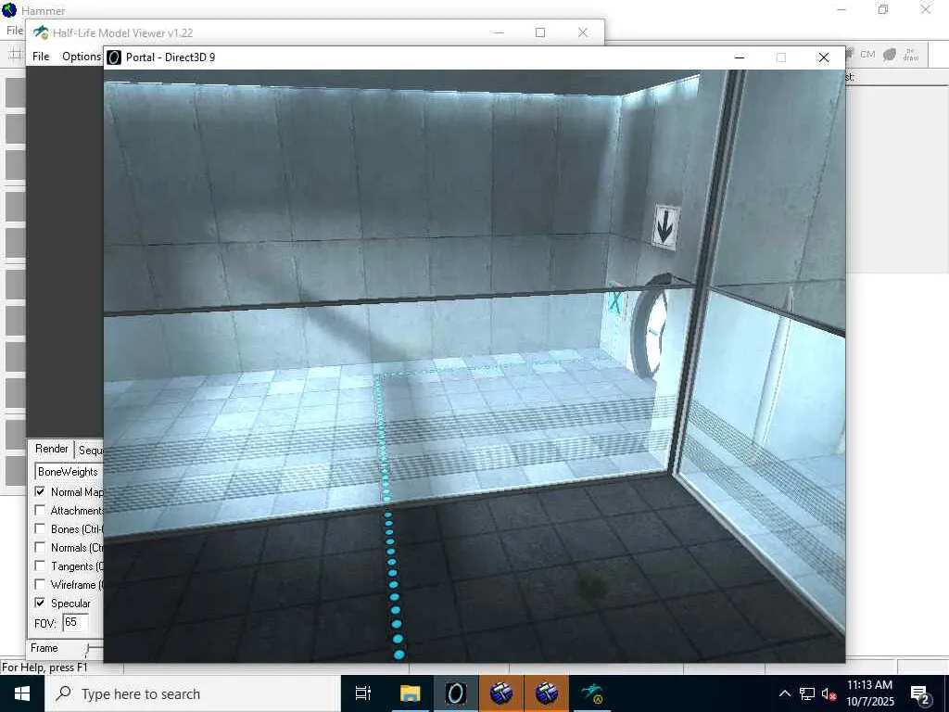Minimize the Half-Life Model Viewer window
This screenshot has height=712, width=949.
click(x=498, y=32)
